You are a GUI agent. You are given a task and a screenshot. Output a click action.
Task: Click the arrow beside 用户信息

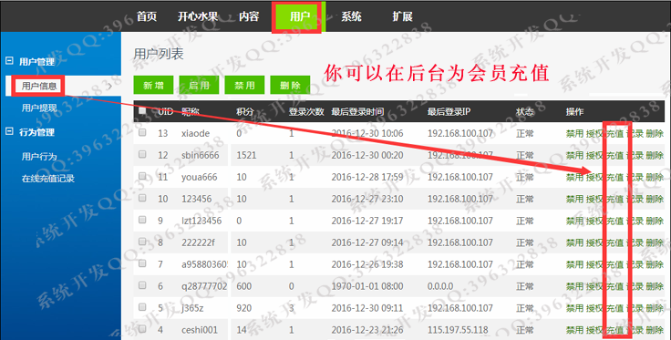109,87
